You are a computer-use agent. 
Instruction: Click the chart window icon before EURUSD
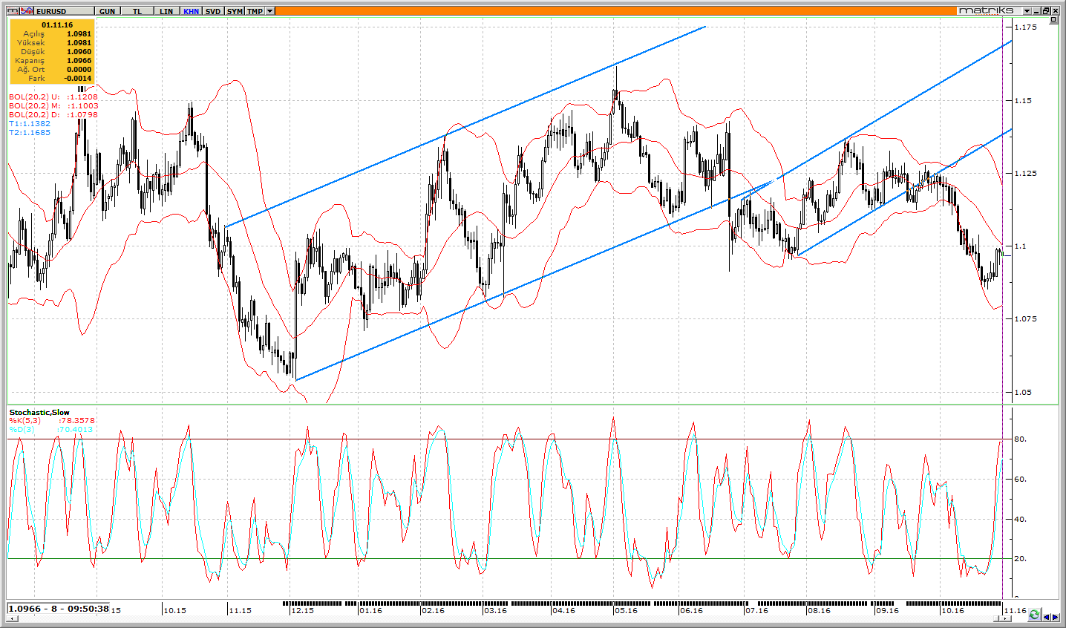pyautogui.click(x=13, y=11)
